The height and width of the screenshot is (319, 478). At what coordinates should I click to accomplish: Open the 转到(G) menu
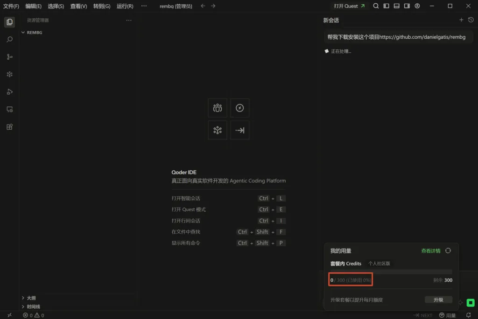(102, 6)
